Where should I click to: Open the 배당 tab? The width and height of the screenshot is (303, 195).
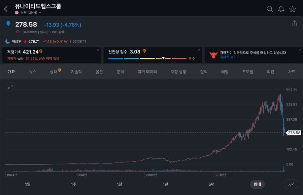tap(225, 72)
